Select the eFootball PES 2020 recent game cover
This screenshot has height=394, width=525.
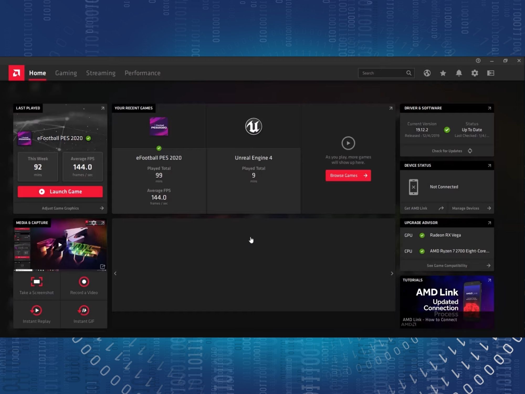[x=159, y=127]
